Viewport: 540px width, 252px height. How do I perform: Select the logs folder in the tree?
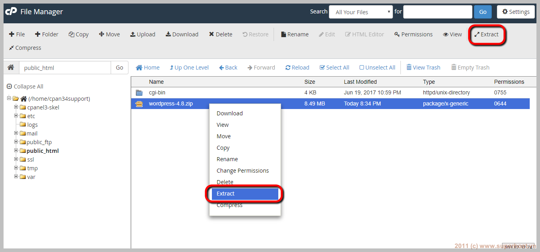[32, 125]
